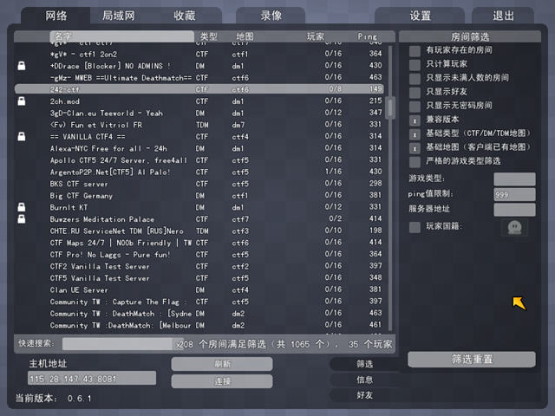Image resolution: width=555 pixels, height=416 pixels.
Task: Select ArgentoP2P.Net[CTF5] Al Palo! server
Action: 199,172
